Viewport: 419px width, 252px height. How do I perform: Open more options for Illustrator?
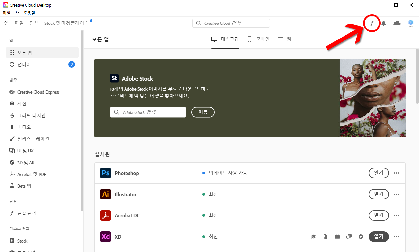coord(397,194)
